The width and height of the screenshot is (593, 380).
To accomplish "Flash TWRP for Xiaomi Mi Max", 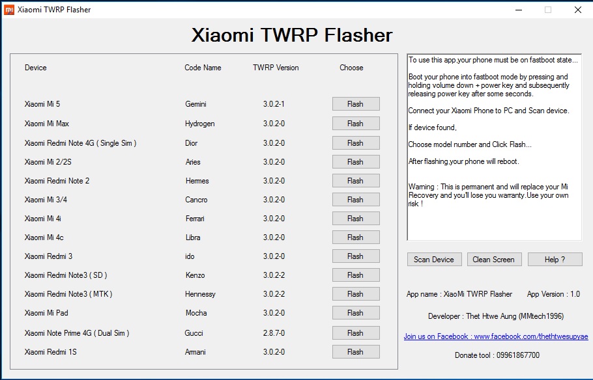I will click(x=356, y=124).
